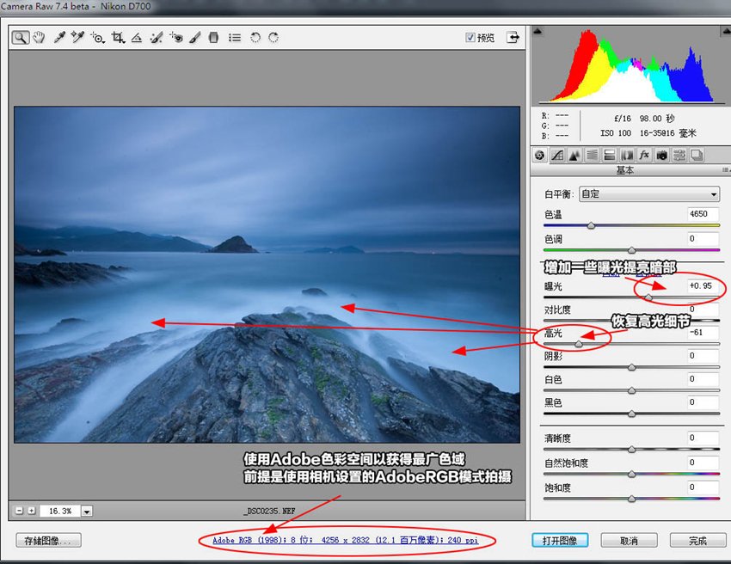Toggle full screen mode icon
The height and width of the screenshot is (564, 731).
click(513, 37)
